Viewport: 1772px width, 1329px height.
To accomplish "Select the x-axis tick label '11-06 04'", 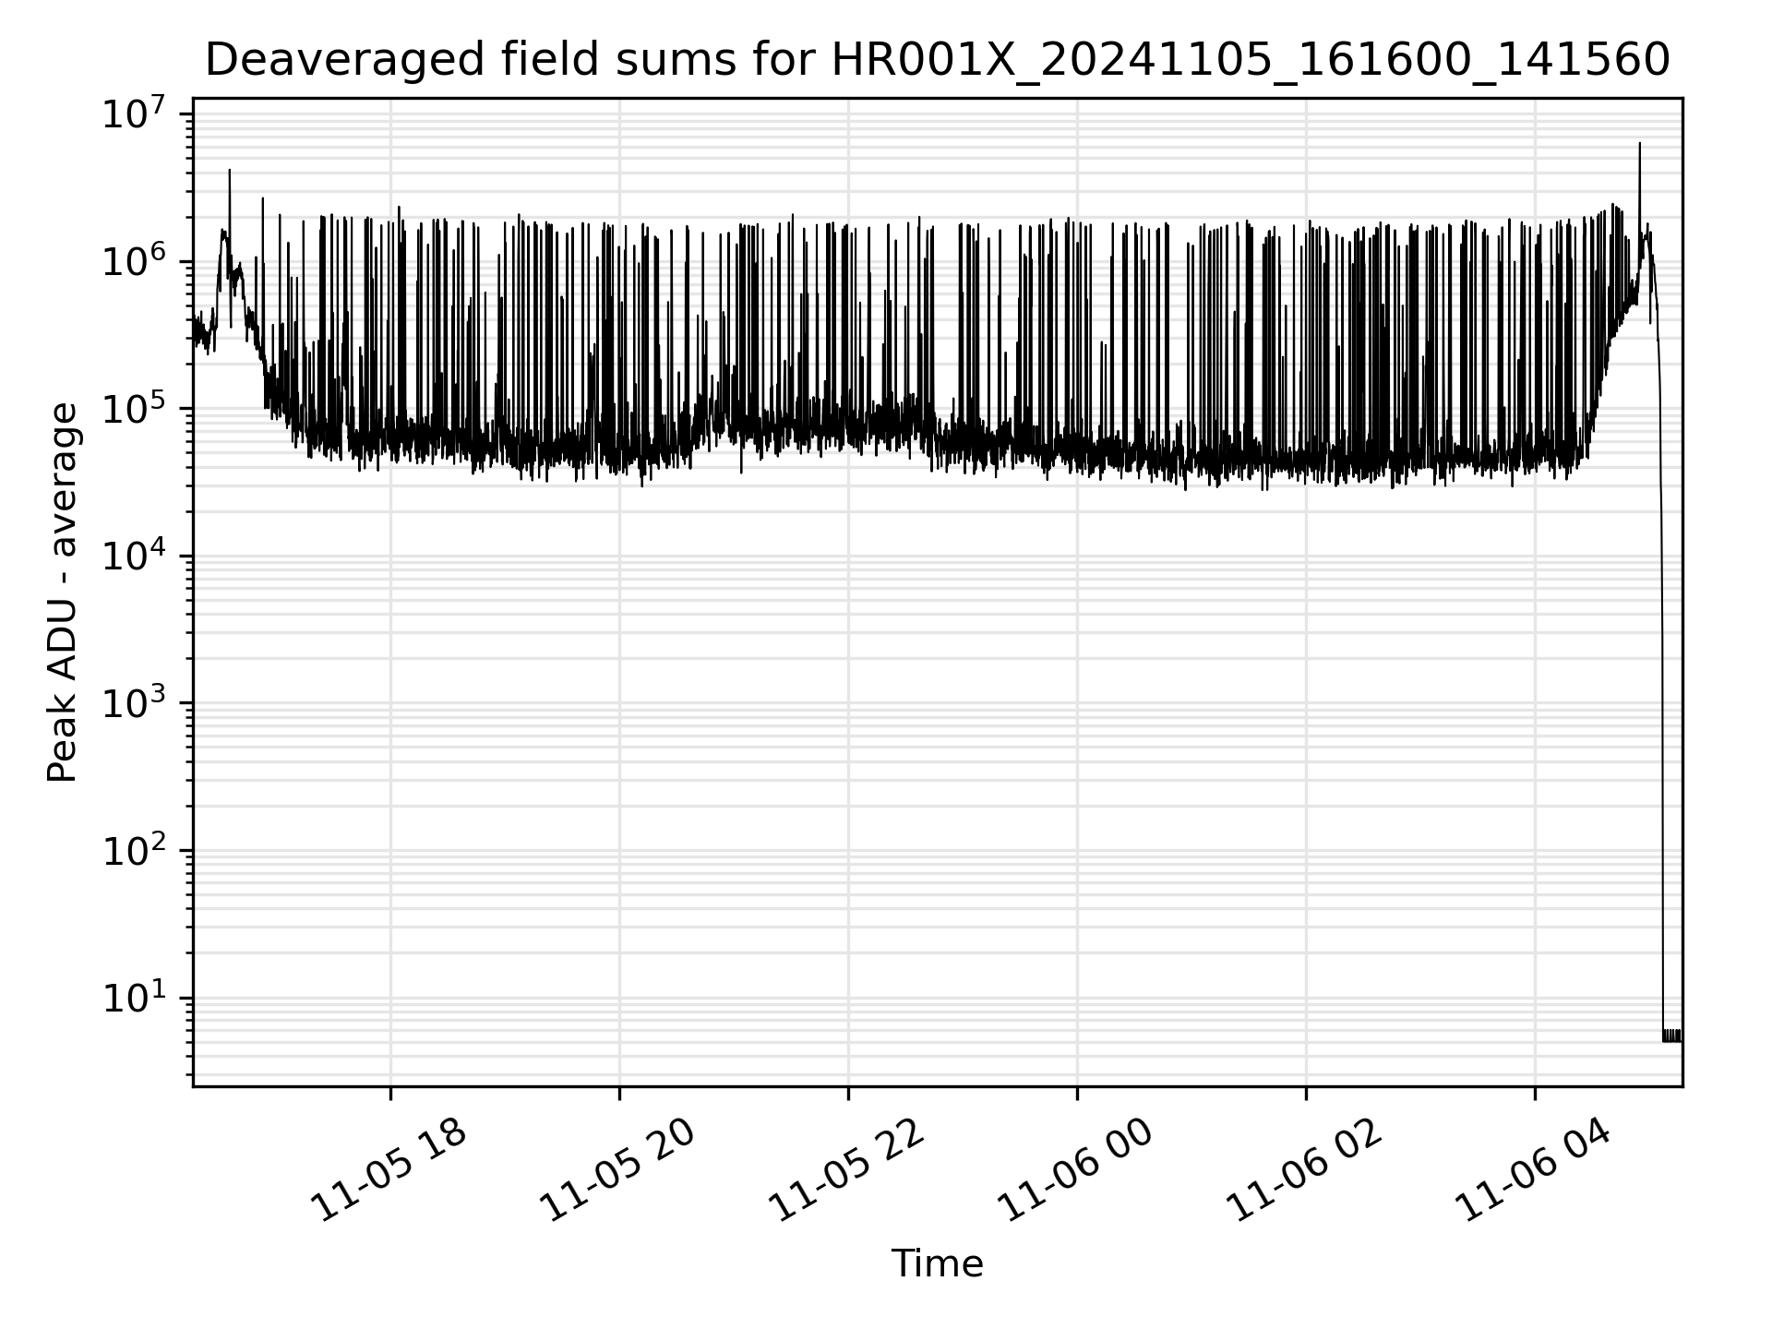I will point(1534,1171).
